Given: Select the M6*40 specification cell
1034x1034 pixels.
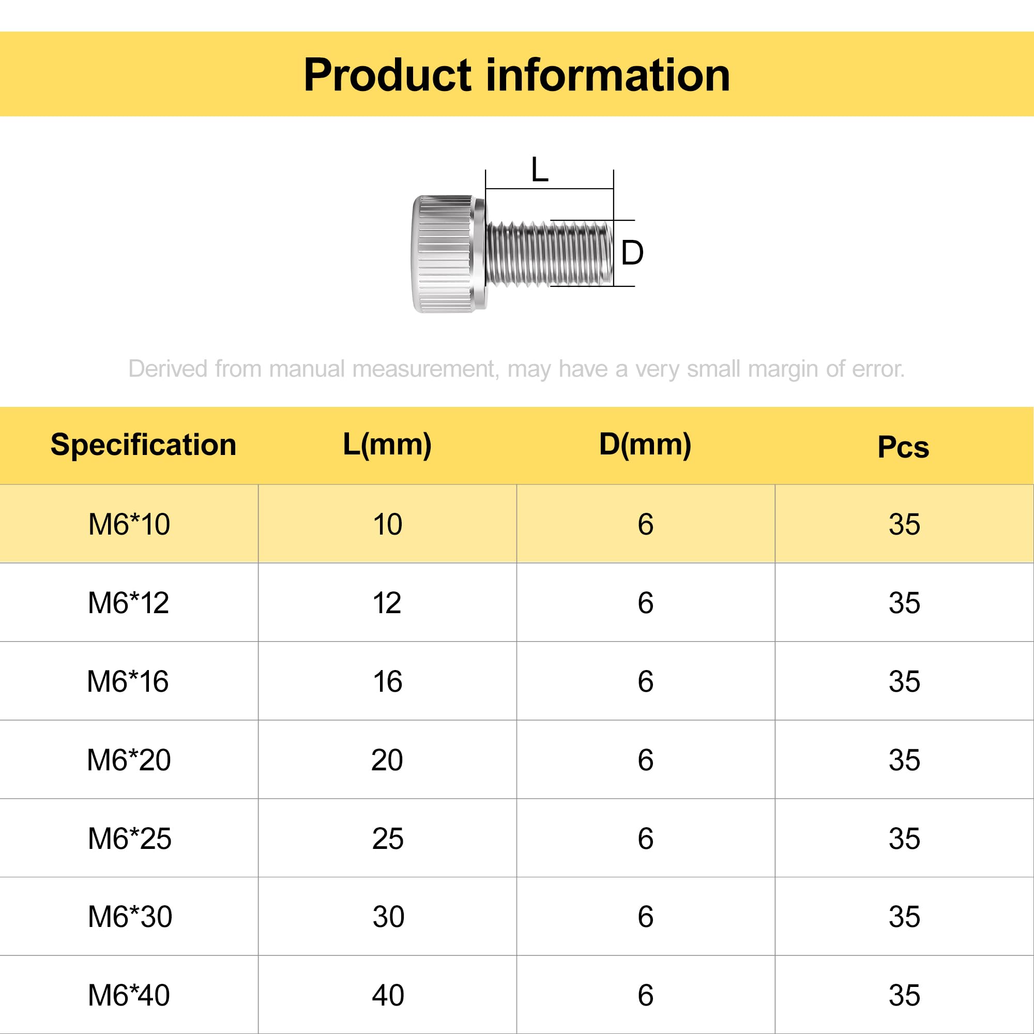Looking at the screenshot, I should click(x=129, y=995).
